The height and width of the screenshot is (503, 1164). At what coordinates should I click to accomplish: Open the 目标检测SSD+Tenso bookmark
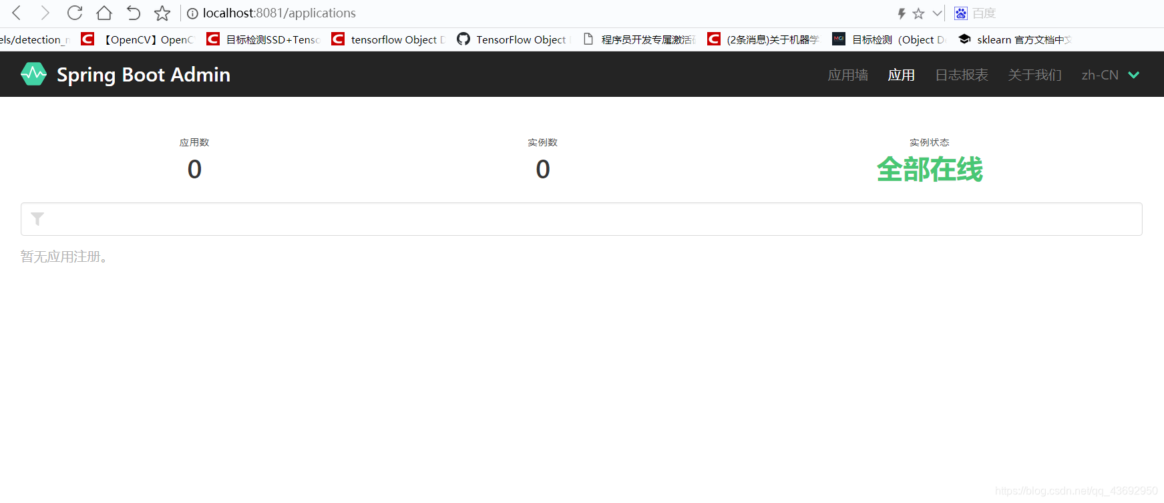(x=264, y=39)
